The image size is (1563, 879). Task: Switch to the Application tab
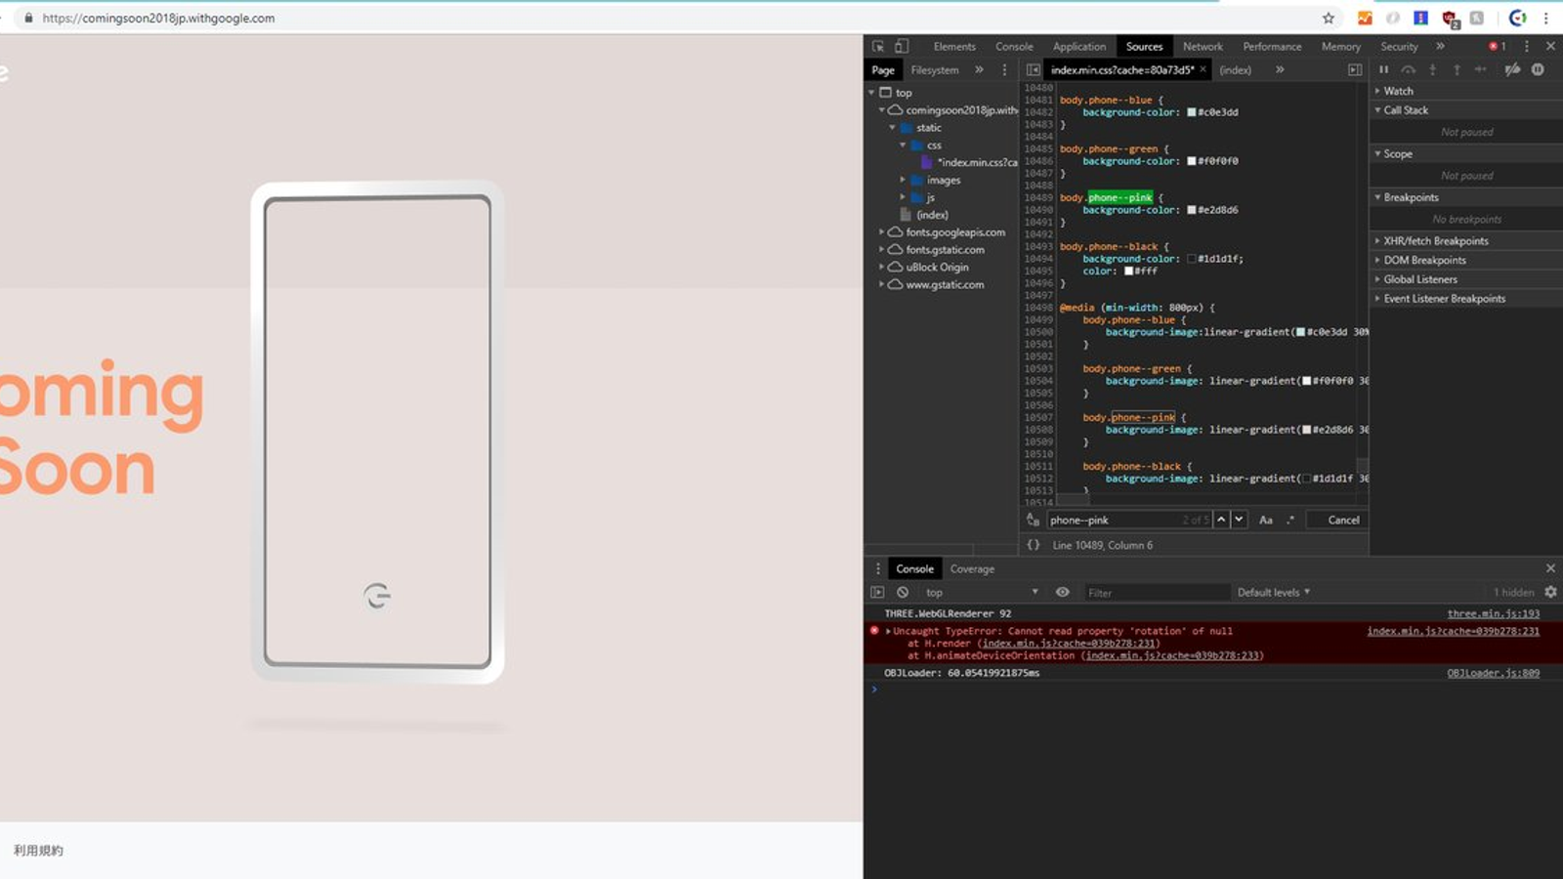pyautogui.click(x=1079, y=46)
